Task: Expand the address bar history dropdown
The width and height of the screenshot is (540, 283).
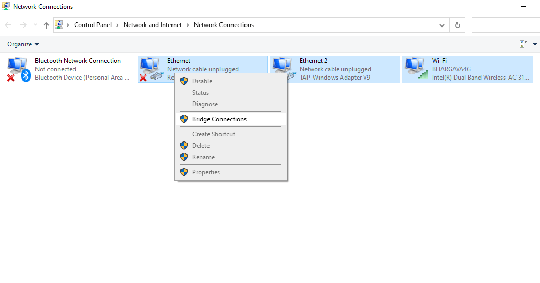Action: [x=442, y=25]
